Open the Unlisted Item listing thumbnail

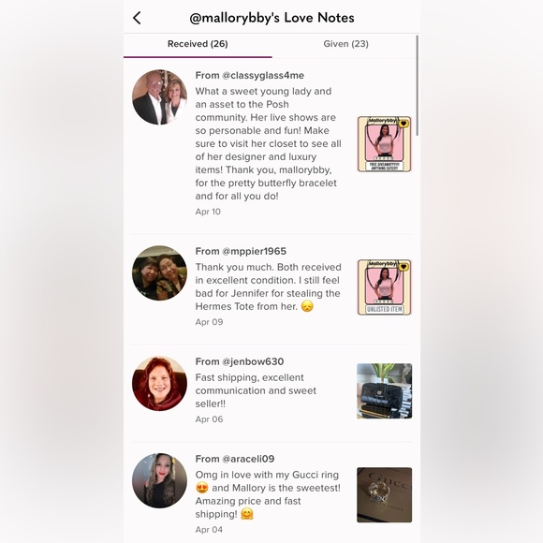tap(385, 287)
